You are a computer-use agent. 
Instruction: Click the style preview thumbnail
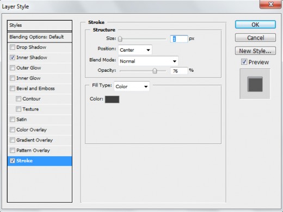point(255,84)
